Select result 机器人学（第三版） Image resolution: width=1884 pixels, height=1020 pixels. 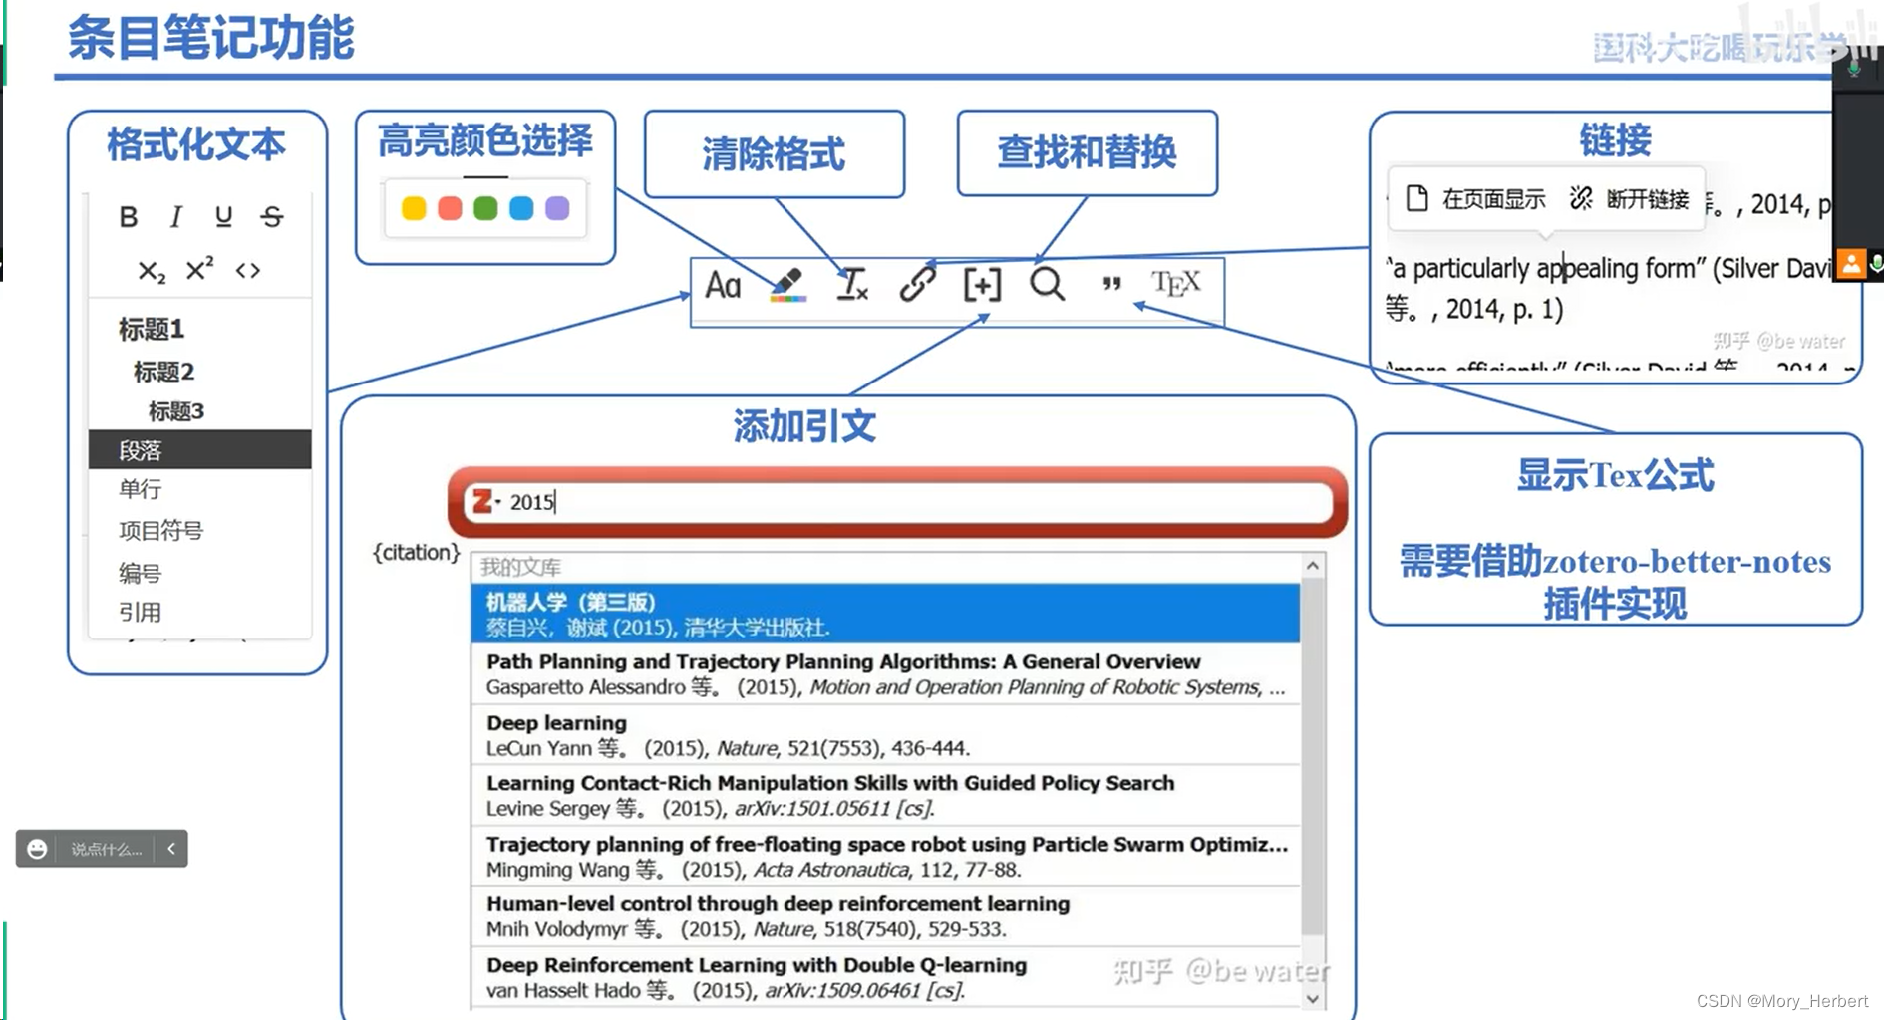point(885,614)
